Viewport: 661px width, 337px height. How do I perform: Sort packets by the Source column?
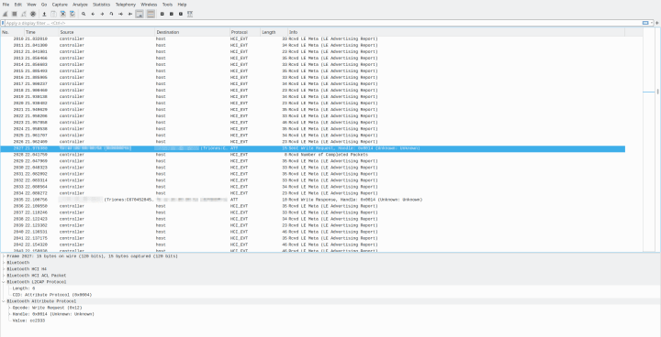(x=106, y=32)
